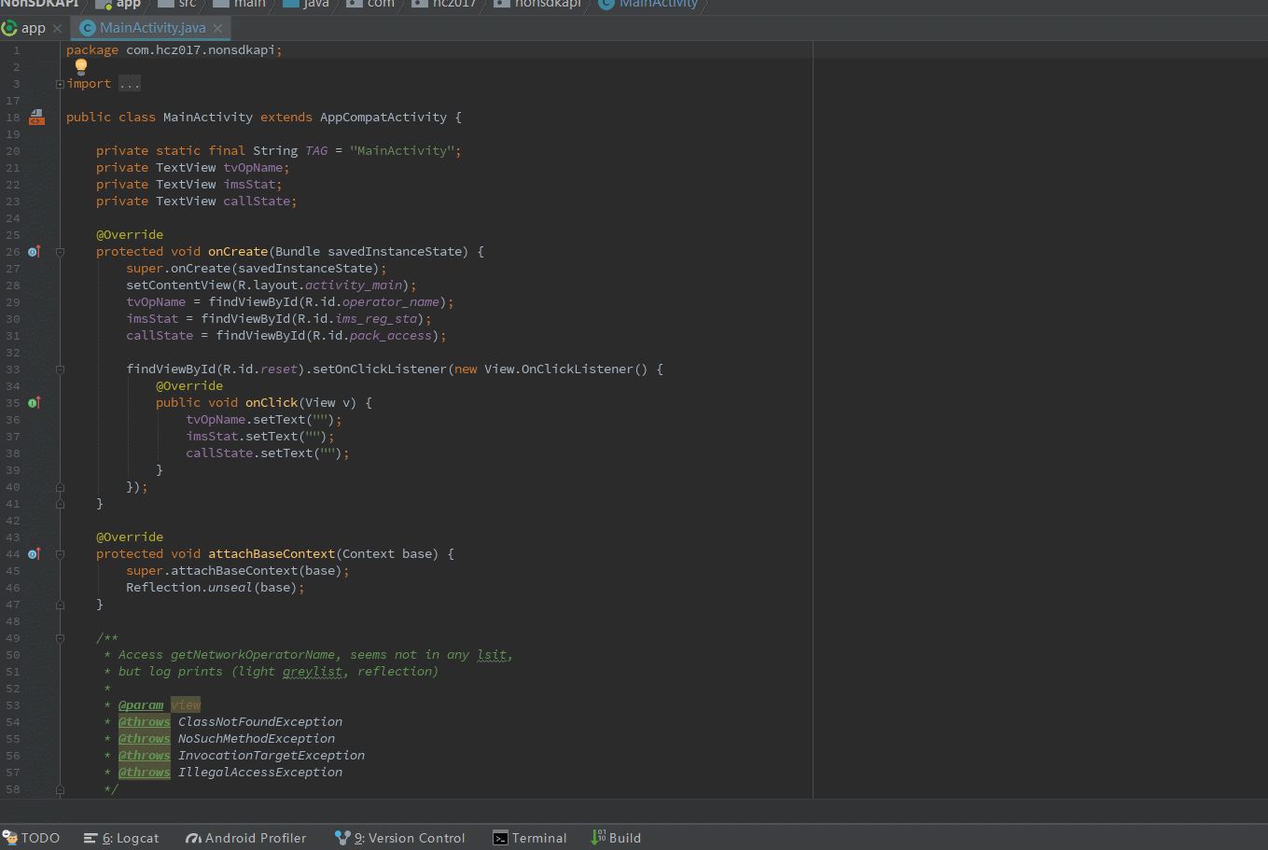The height and width of the screenshot is (850, 1268).
Task: Open the Android Profiler tool window
Action: tap(246, 838)
